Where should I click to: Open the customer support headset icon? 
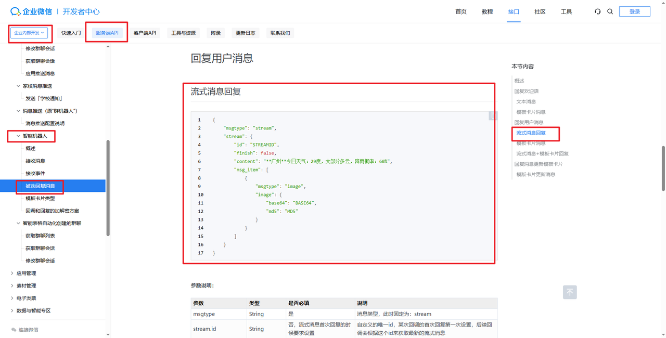tap(597, 11)
